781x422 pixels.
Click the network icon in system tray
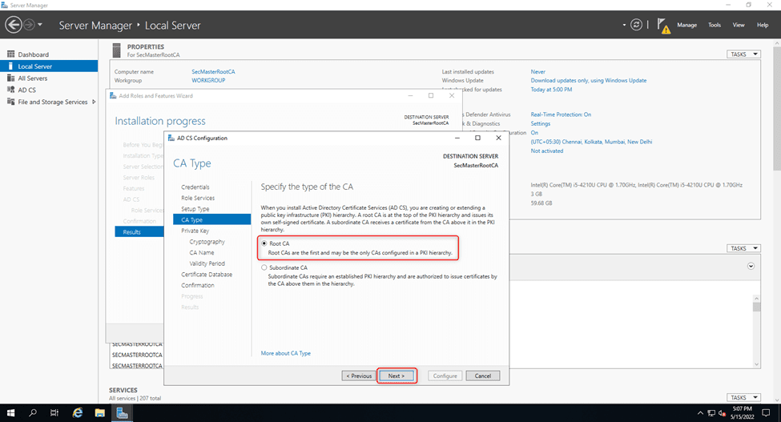tap(711, 413)
